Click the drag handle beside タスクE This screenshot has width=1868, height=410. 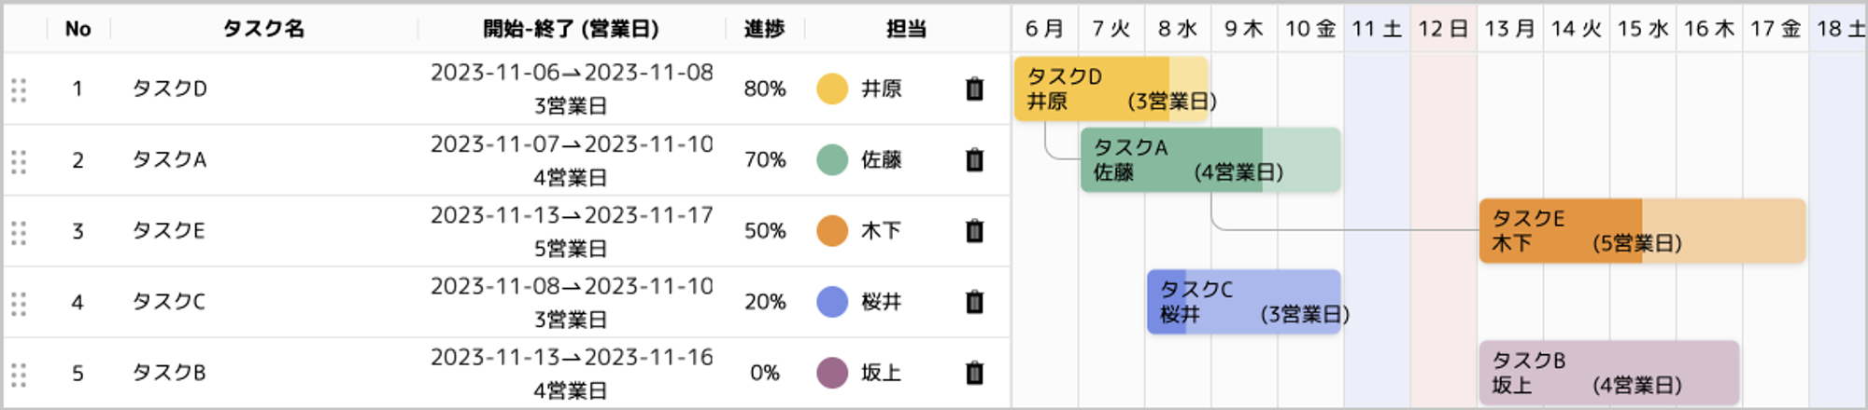tap(19, 232)
